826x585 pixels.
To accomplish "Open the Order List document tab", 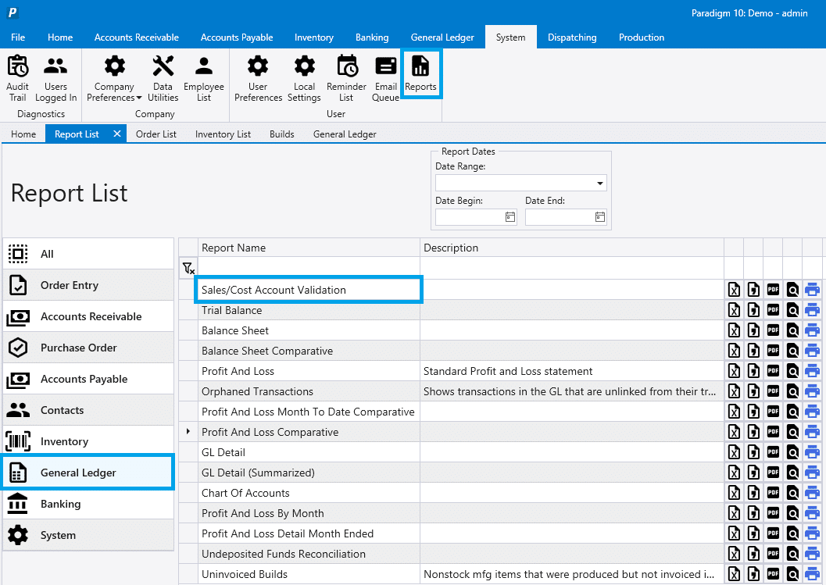I will click(156, 134).
